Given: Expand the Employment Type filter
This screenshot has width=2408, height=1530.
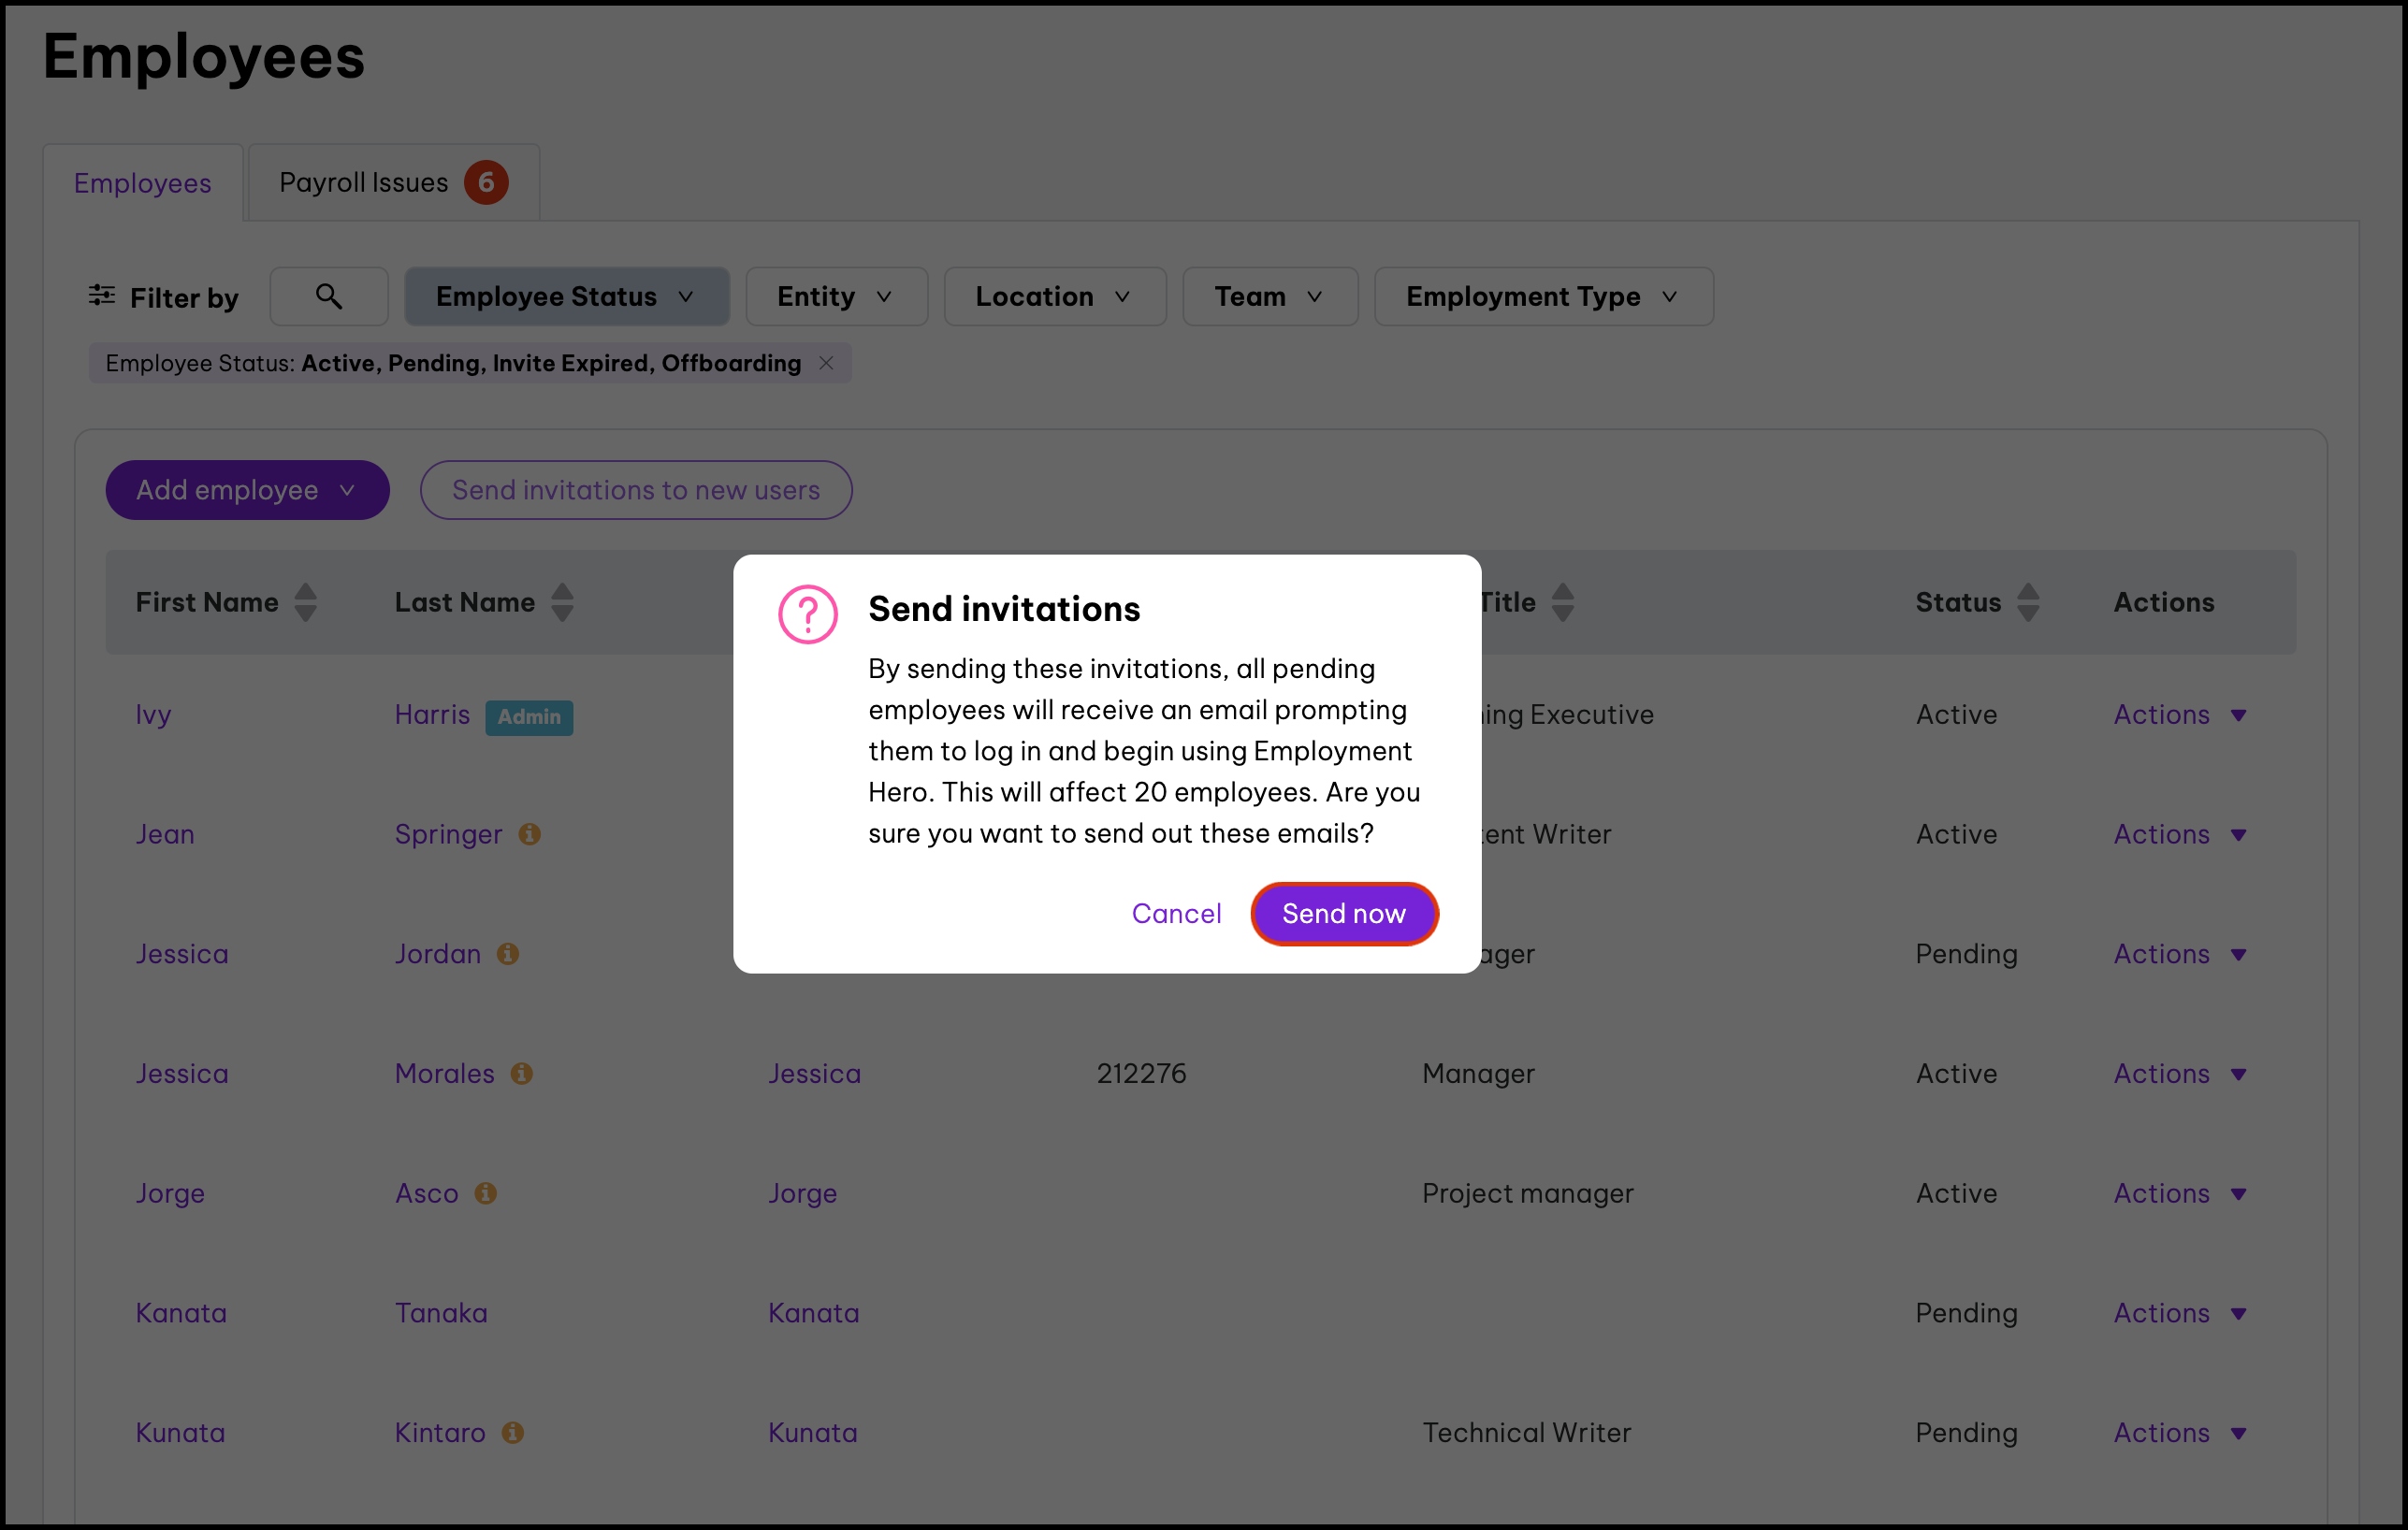Looking at the screenshot, I should (x=1543, y=296).
